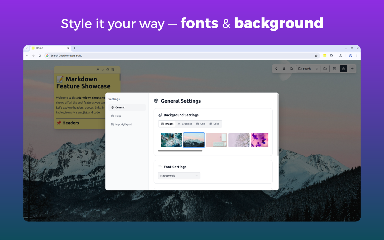Click the Font Settings heading

click(175, 167)
